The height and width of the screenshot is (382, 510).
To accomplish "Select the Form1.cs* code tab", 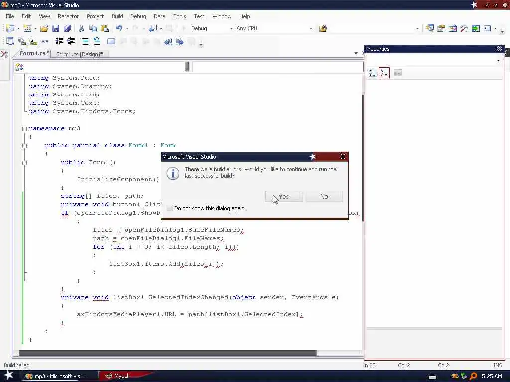I will click(34, 53).
